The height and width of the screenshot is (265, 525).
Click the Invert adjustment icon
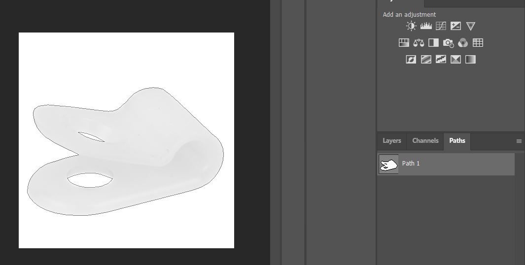(411, 60)
